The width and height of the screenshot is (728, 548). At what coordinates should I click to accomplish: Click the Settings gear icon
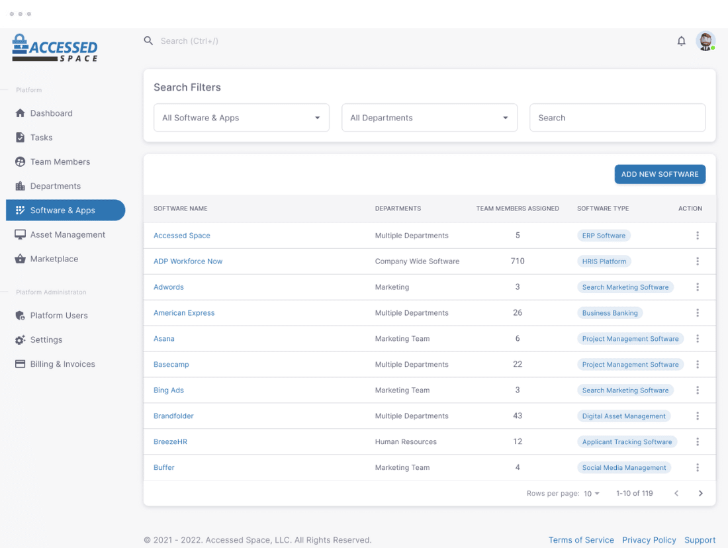pyautogui.click(x=20, y=340)
